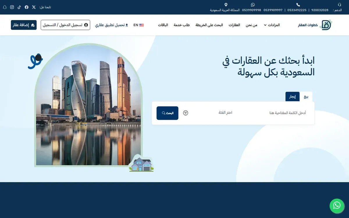Click WhatsApp number 0539909998
This screenshot has height=218, width=349.
point(252,10)
